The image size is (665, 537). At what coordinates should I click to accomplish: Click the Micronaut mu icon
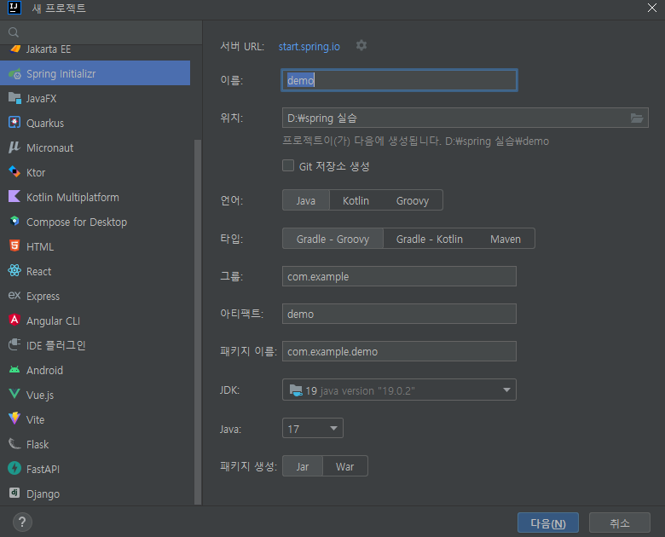click(x=14, y=147)
